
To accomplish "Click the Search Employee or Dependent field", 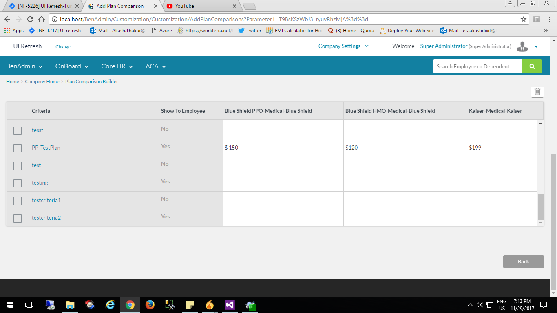I will 477,66.
